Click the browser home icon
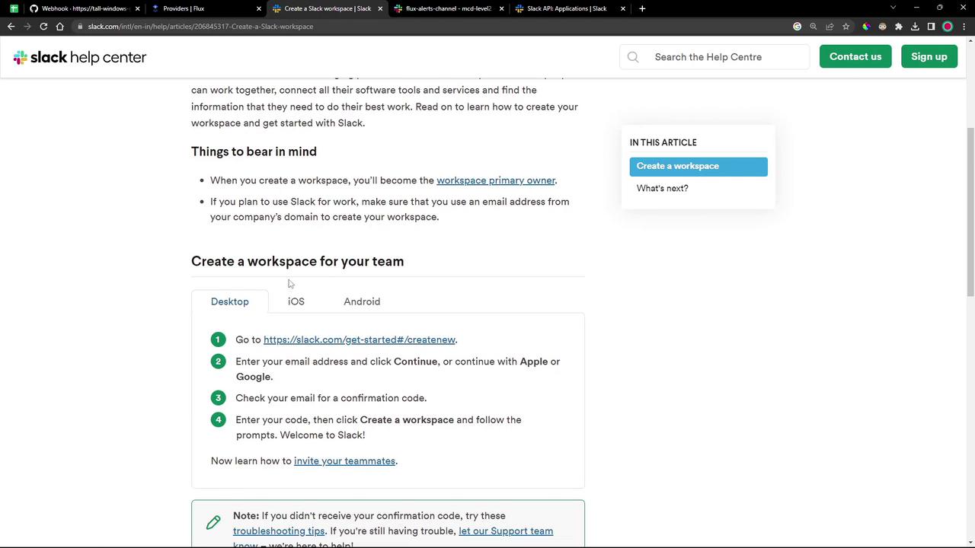Screen dimensions: 975x548 pyautogui.click(x=60, y=27)
